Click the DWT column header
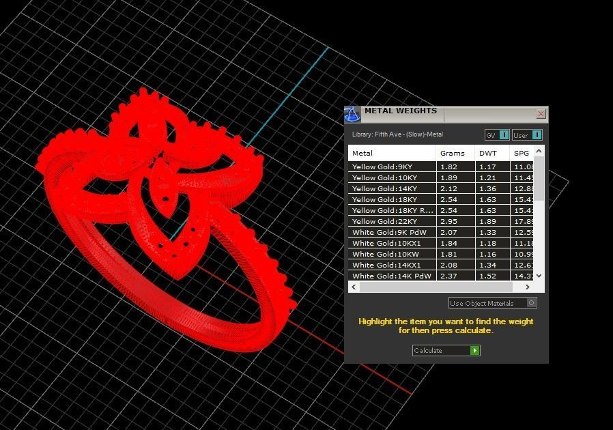This screenshot has width=613, height=430. click(x=493, y=154)
